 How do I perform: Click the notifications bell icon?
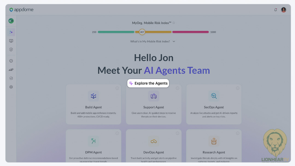point(276,10)
